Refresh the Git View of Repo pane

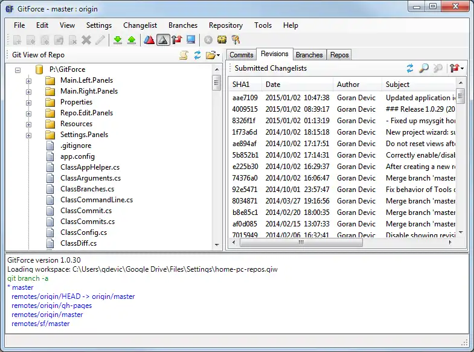click(197, 55)
